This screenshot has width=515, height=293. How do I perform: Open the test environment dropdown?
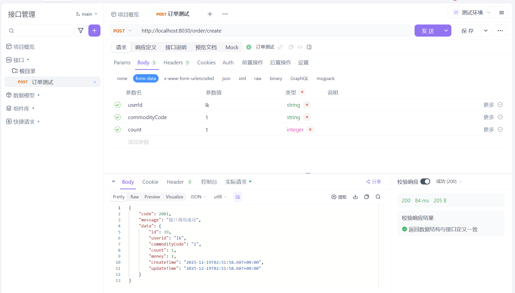[472, 13]
